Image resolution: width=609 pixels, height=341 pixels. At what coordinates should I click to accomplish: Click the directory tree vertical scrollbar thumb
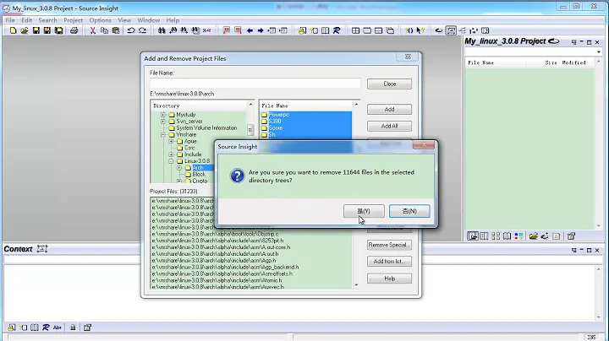250,130
